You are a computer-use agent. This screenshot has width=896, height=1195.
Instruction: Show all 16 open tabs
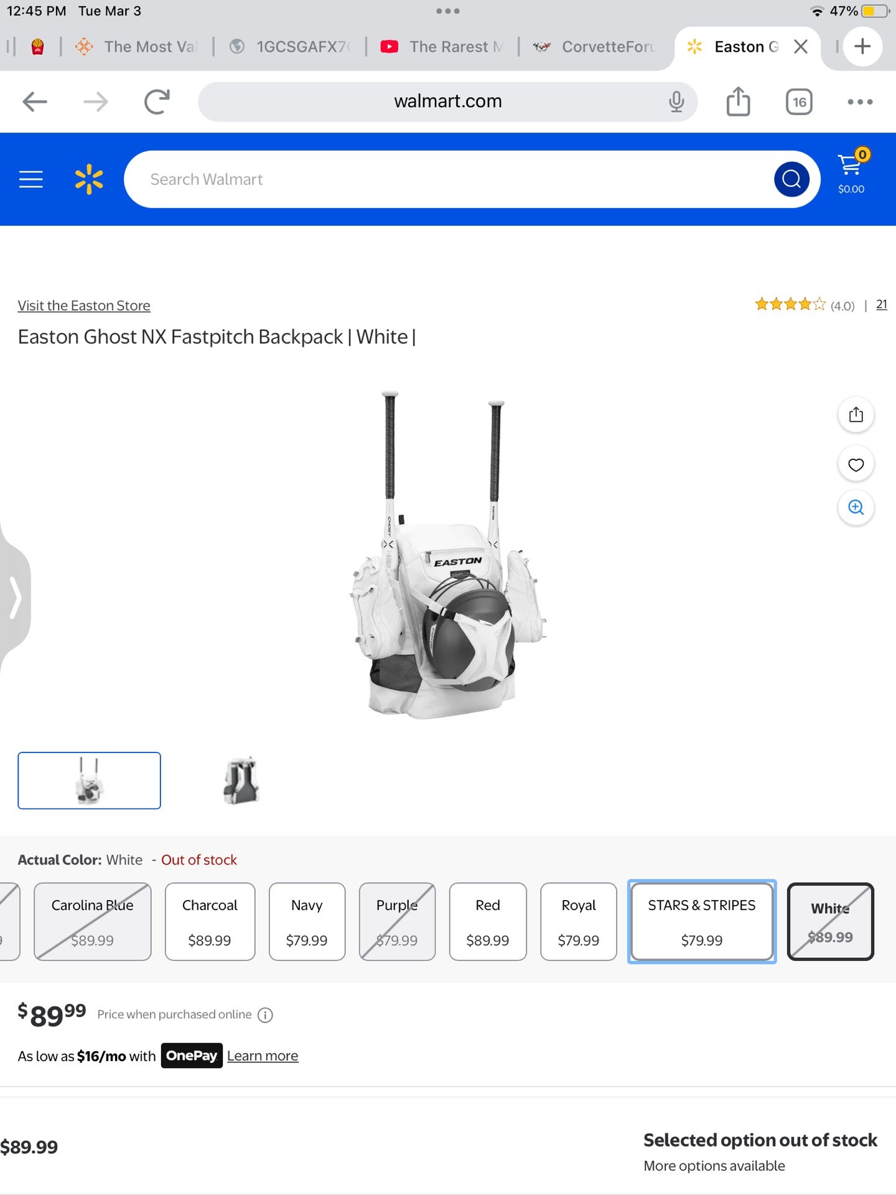799,101
